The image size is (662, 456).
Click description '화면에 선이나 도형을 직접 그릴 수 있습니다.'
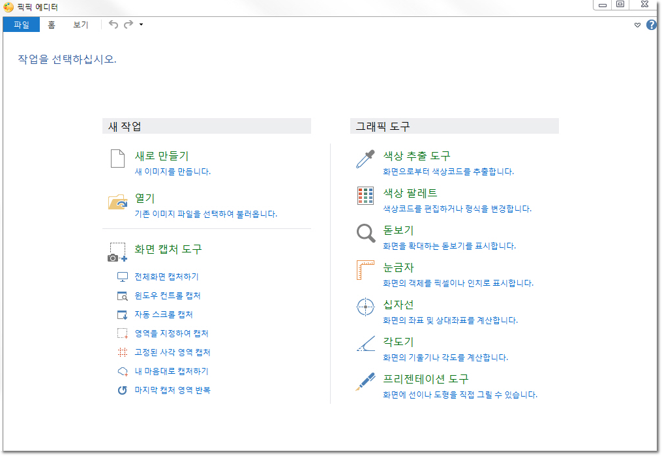coord(460,395)
